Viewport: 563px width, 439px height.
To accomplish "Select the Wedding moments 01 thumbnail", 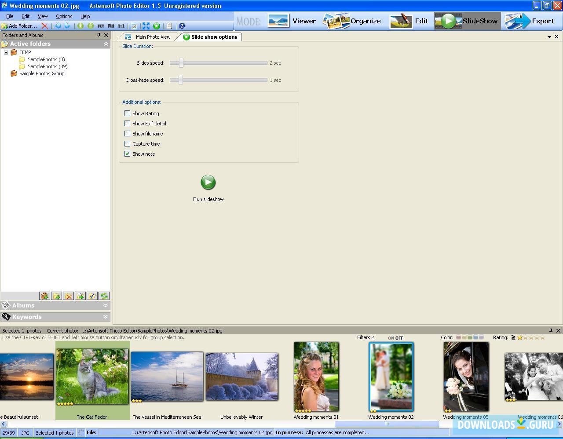I will (316, 377).
